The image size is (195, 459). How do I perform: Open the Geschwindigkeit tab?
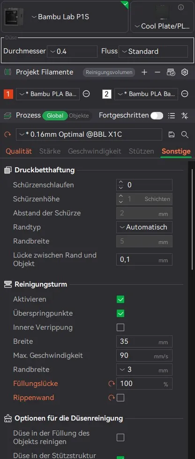95,151
